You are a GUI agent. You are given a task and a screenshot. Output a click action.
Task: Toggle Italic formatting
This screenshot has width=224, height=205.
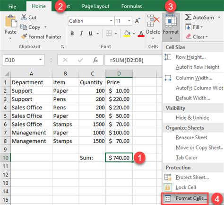click(x=81, y=34)
